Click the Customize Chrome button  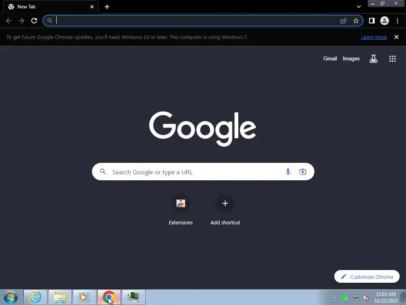367,277
